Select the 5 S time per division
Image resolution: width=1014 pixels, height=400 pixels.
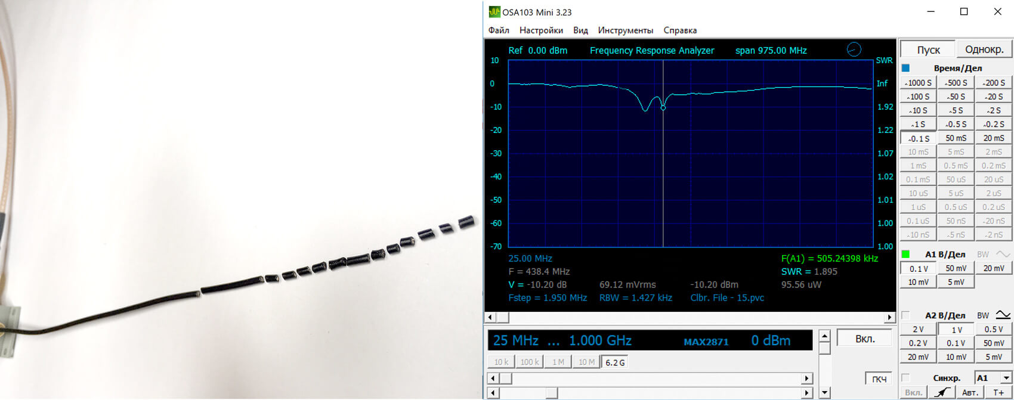pos(956,110)
